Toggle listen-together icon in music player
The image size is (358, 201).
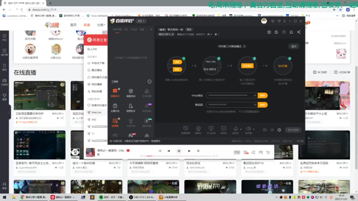[260, 152]
